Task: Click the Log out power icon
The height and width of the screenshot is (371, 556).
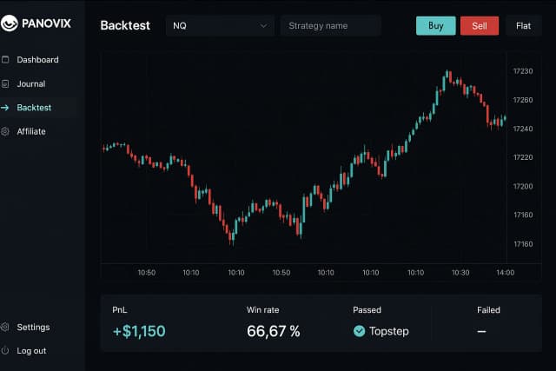Action: tap(5, 351)
